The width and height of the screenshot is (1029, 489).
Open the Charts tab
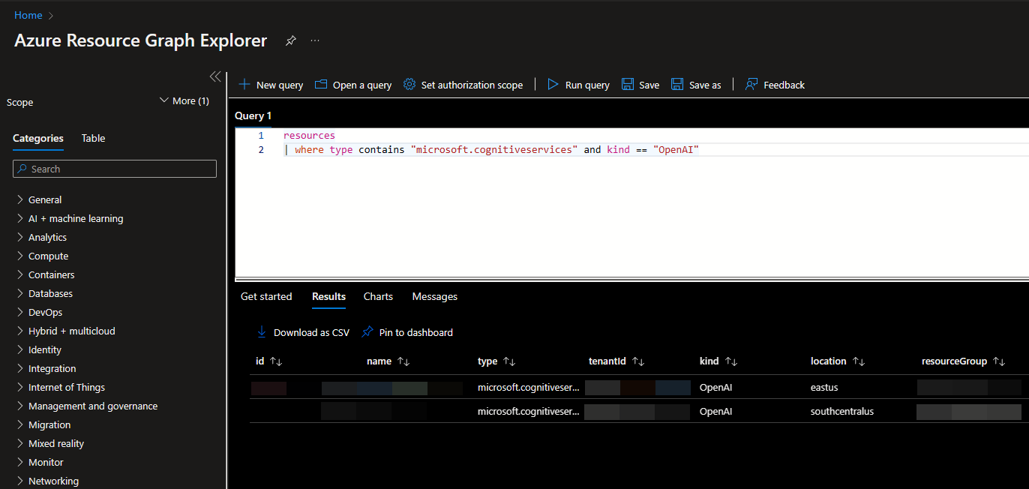pos(378,296)
